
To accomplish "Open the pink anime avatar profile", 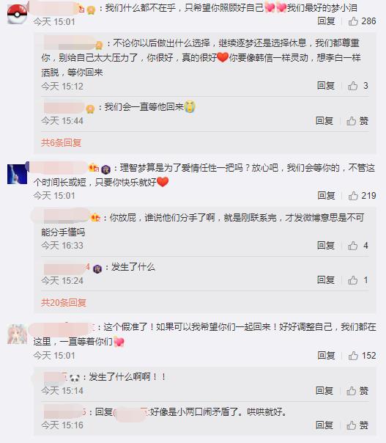I will coord(17,334).
